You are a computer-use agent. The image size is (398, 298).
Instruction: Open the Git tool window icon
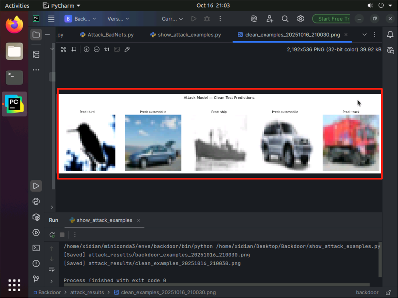(x=36, y=279)
